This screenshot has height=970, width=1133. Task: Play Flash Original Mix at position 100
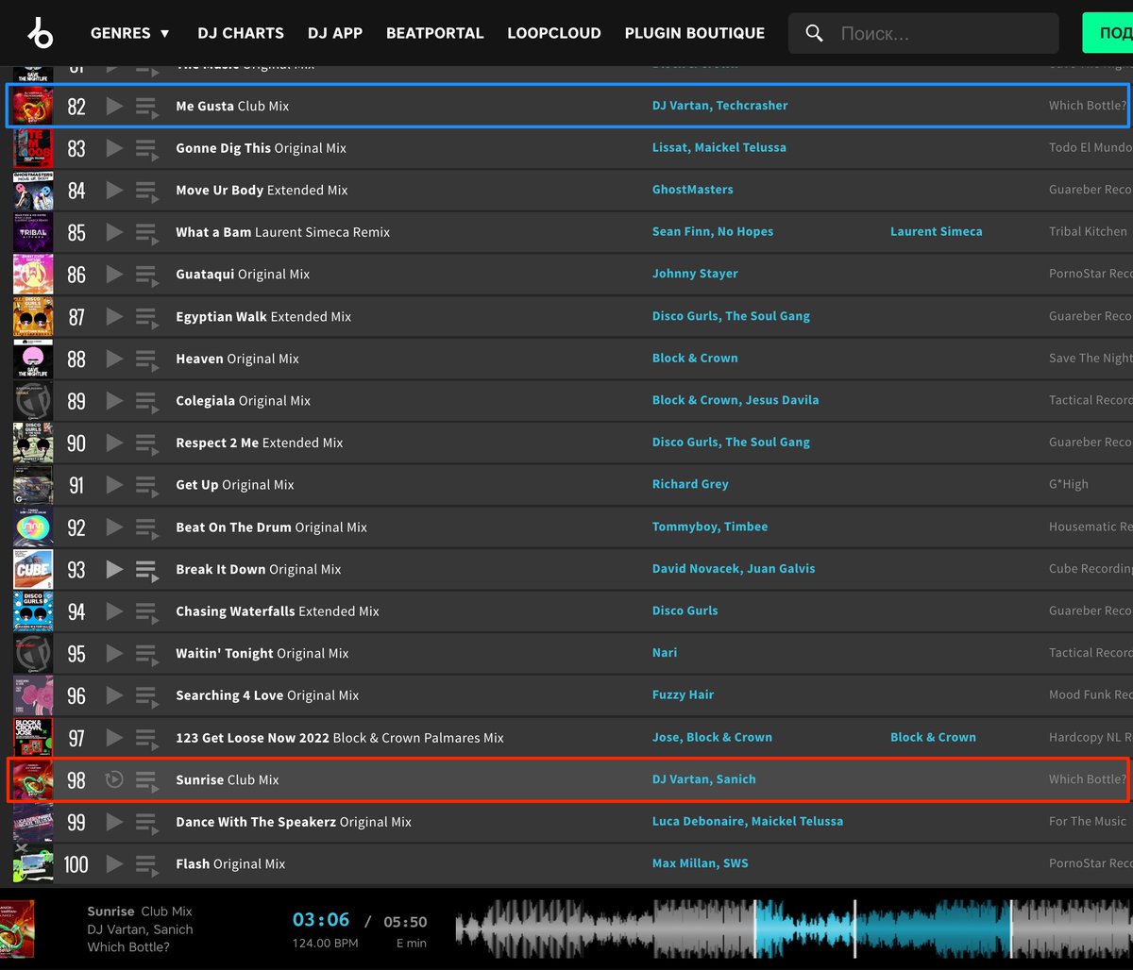[x=113, y=863]
